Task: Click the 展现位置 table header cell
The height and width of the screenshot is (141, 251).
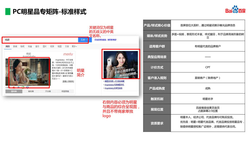Action: [x=157, y=109]
